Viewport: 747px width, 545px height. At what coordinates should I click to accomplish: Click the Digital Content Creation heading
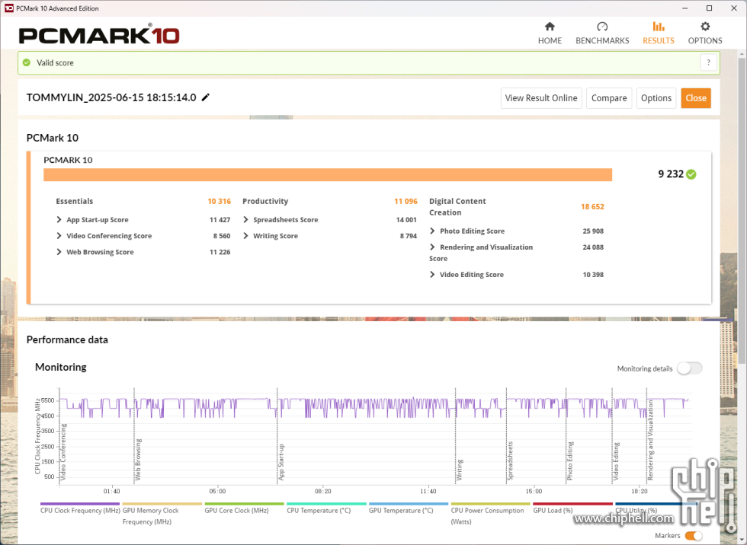coord(457,207)
